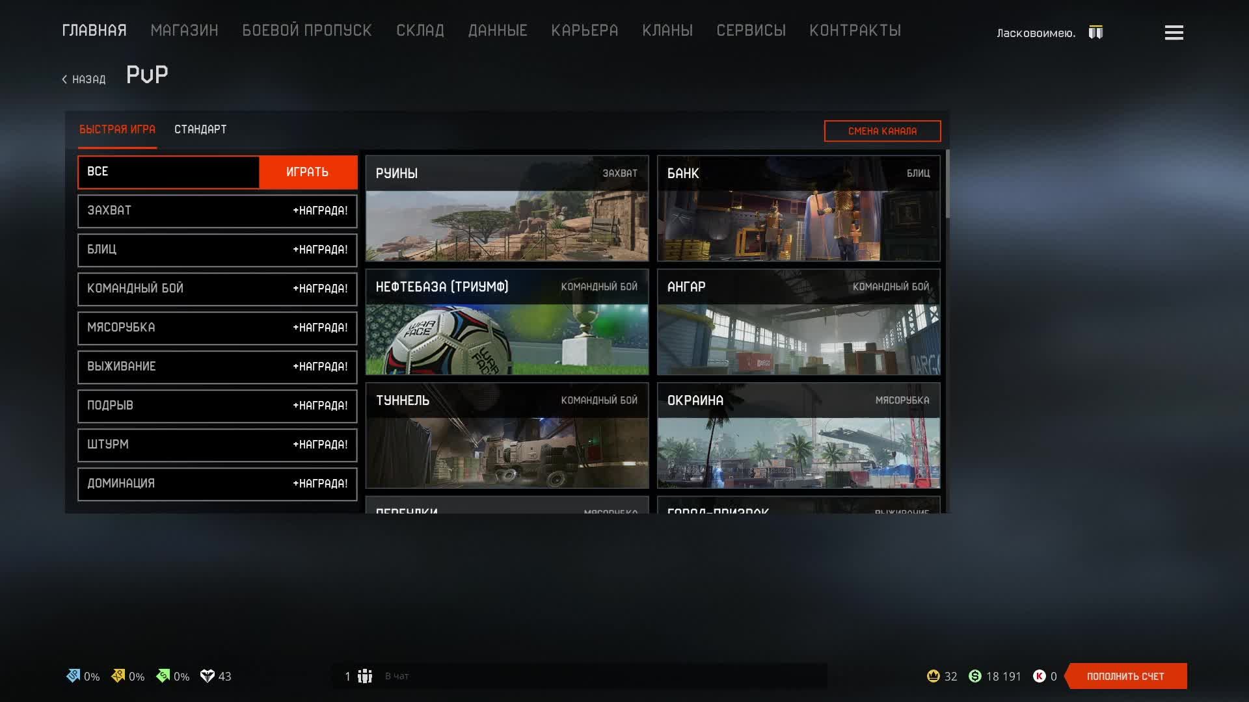Select the Доминация game mode filter
Screen dimensions: 1249x702
click(x=217, y=484)
